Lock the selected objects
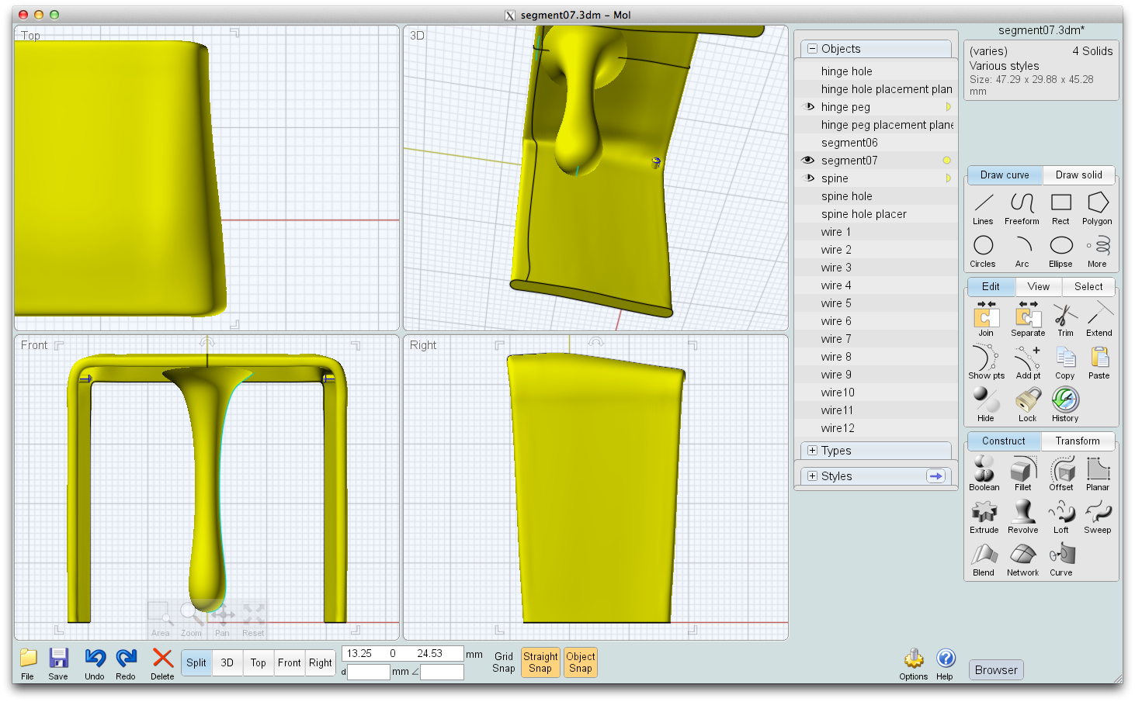The width and height of the screenshot is (1135, 702). coord(1028,404)
